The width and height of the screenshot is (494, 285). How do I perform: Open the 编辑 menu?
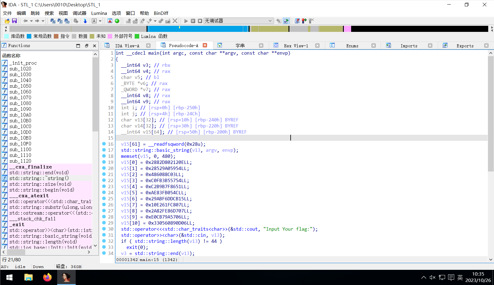[x=21, y=13]
